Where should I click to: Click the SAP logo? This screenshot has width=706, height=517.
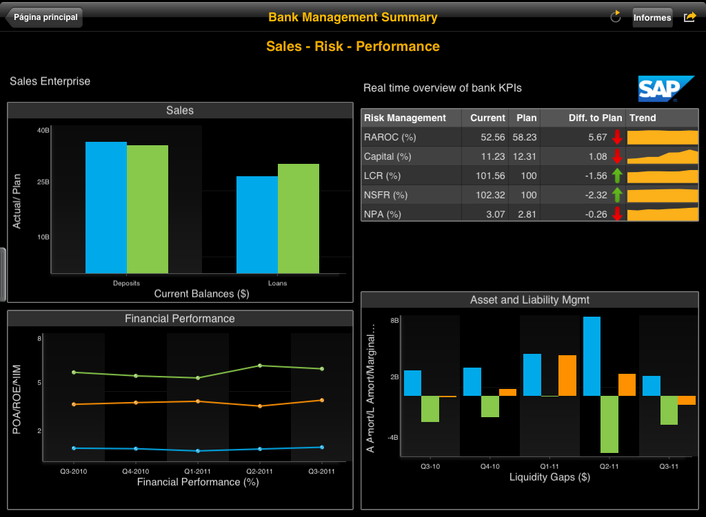coord(666,89)
